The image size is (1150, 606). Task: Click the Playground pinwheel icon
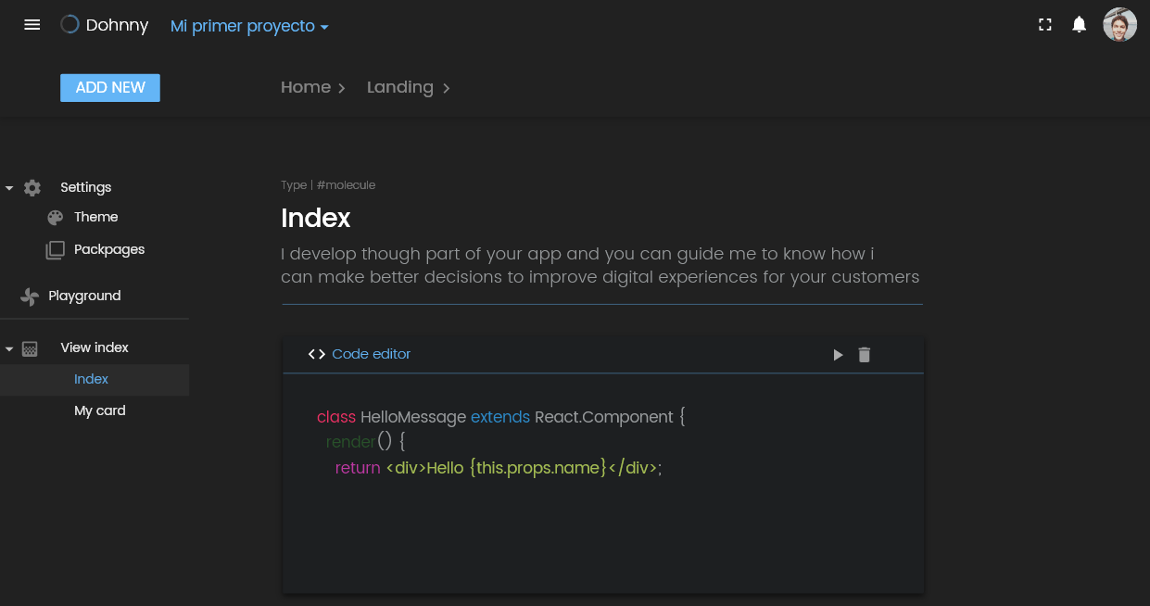(x=30, y=297)
